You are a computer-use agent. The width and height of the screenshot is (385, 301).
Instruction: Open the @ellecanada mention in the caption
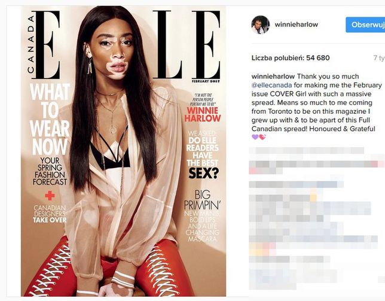[x=271, y=85]
